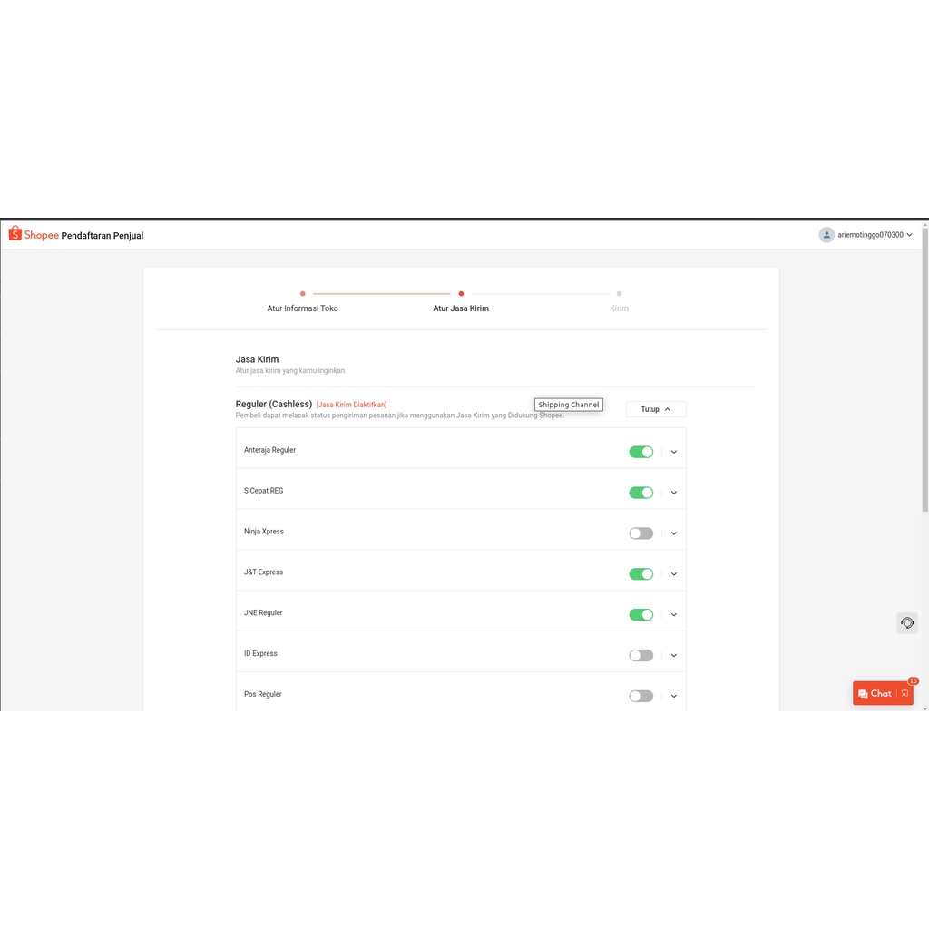Expand the chat window icon
This screenshot has width=929, height=929.
pyautogui.click(x=905, y=693)
